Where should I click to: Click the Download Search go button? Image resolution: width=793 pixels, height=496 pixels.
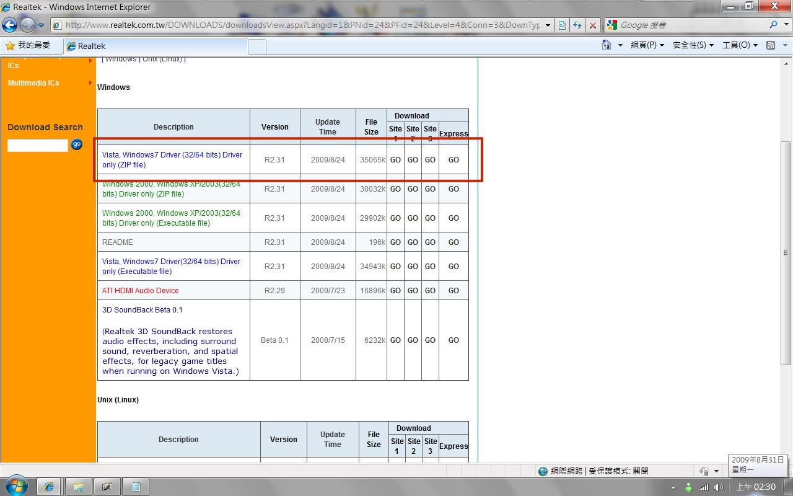click(77, 144)
